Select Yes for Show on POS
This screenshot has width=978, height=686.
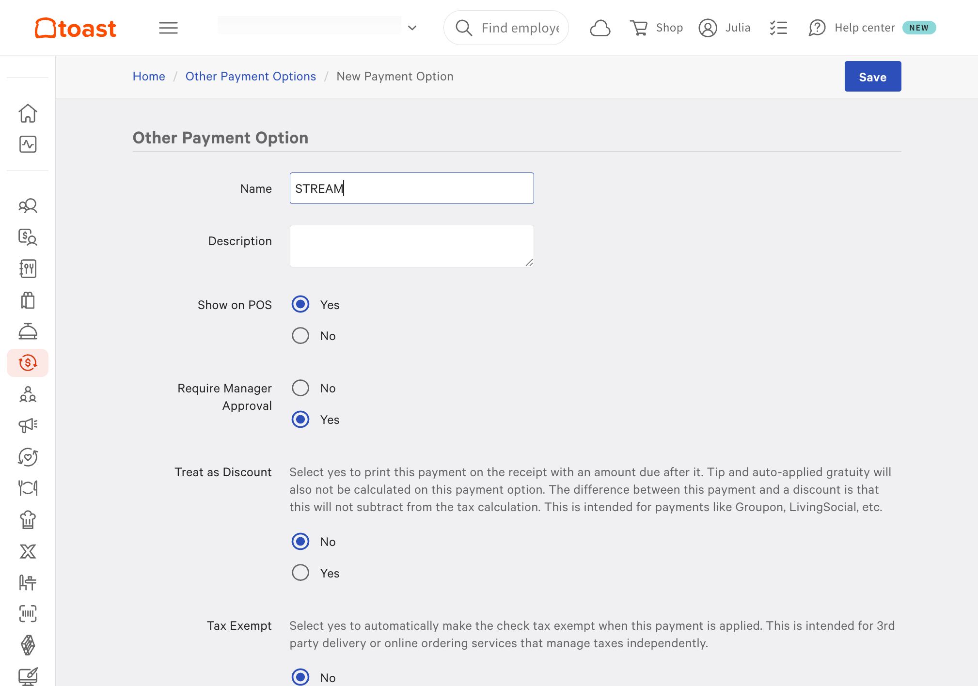point(300,304)
